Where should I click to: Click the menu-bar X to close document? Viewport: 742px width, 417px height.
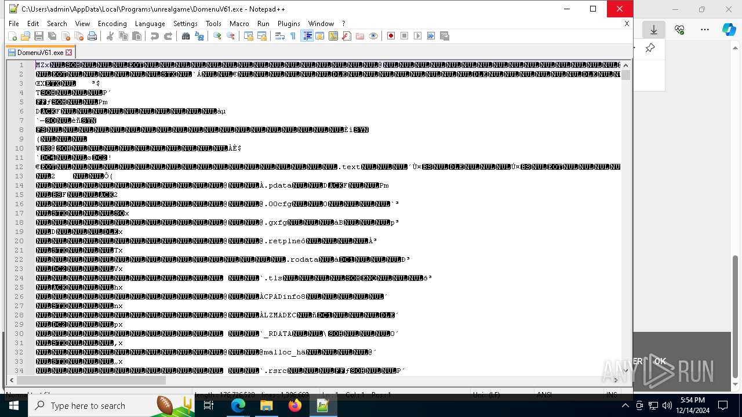[x=627, y=24]
